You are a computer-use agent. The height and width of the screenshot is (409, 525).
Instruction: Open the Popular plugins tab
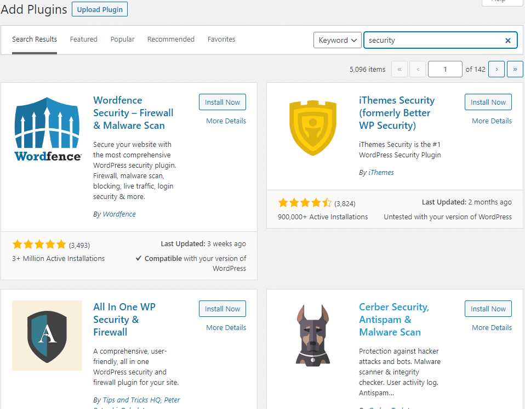coord(123,39)
